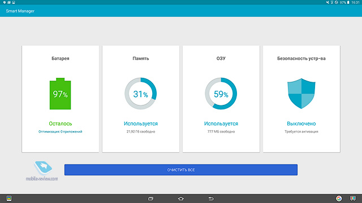Open the Память storage card
362x203 pixels.
[141, 99]
